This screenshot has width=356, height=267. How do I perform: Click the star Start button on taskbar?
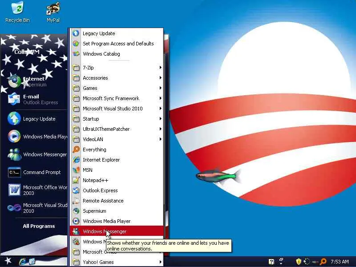pyautogui.click(x=8, y=261)
